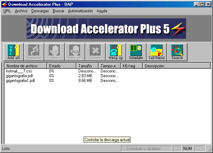Click the Delete X icon

click(95, 52)
